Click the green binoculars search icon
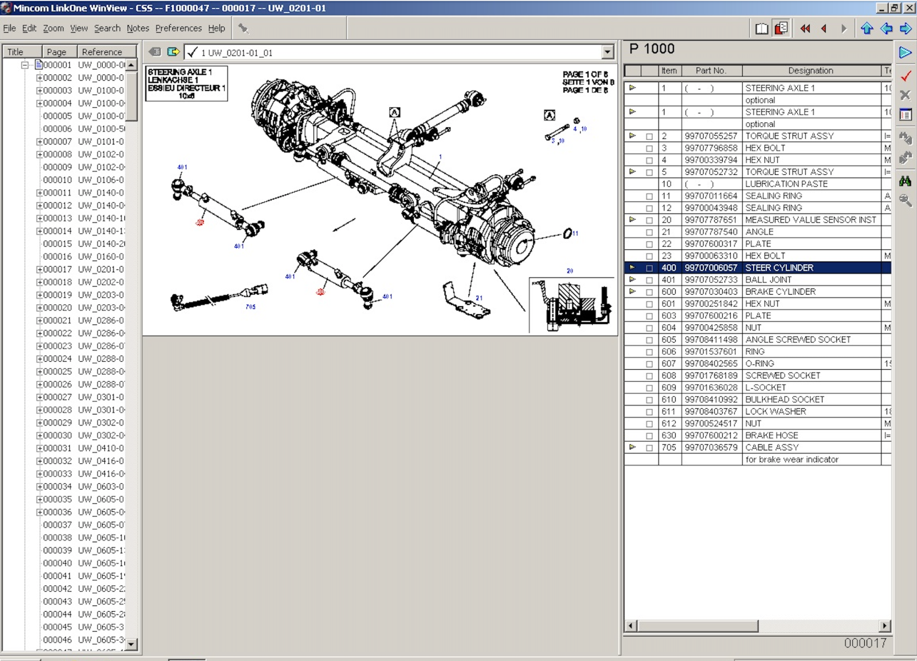The width and height of the screenshot is (917, 661). click(x=906, y=181)
